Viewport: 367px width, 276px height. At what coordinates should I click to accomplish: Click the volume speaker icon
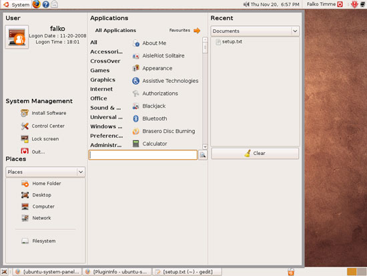click(x=246, y=4)
